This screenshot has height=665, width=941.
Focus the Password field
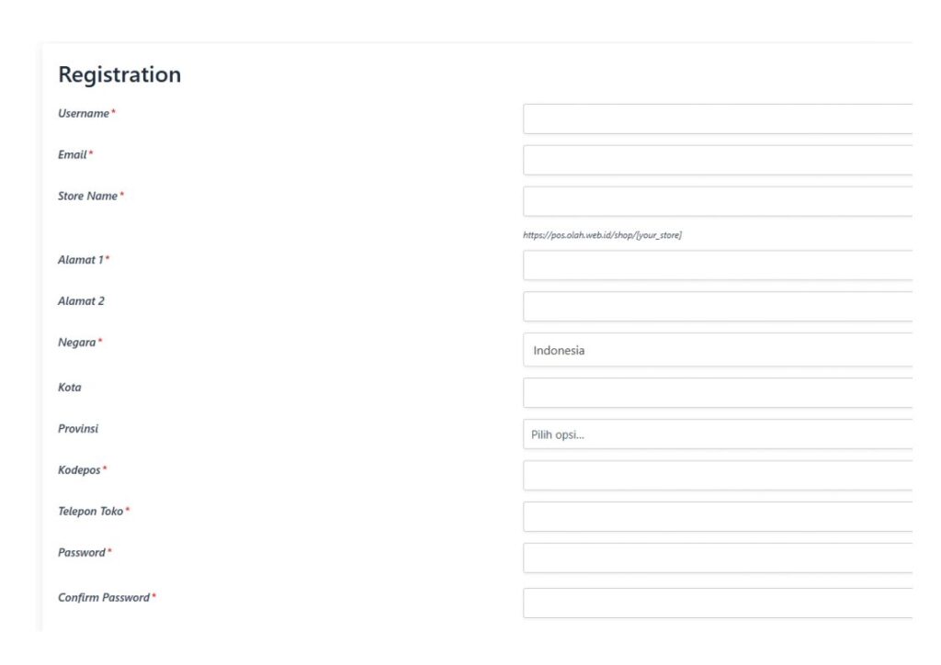coord(717,558)
